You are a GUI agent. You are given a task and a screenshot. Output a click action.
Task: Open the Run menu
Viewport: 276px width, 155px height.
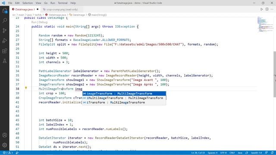pyautogui.click(x=53, y=3)
